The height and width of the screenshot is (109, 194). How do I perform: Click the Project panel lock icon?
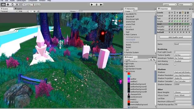pos(152,57)
